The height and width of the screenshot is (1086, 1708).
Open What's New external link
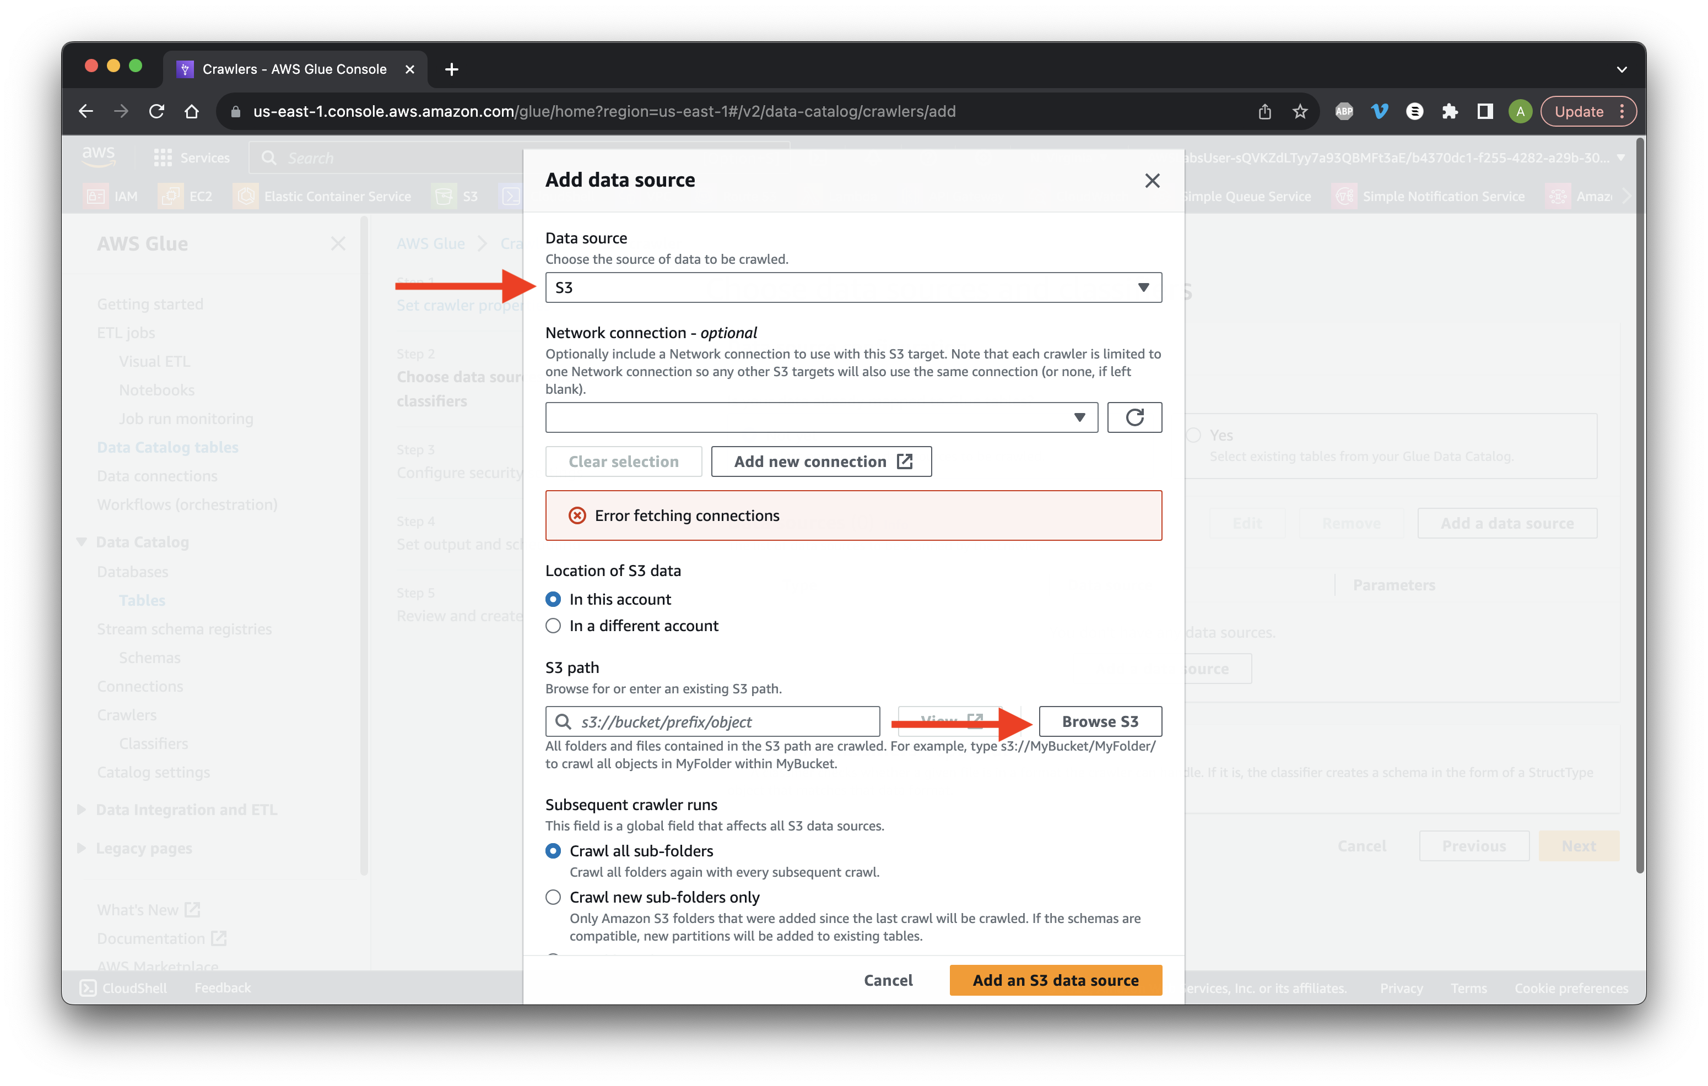coord(149,909)
